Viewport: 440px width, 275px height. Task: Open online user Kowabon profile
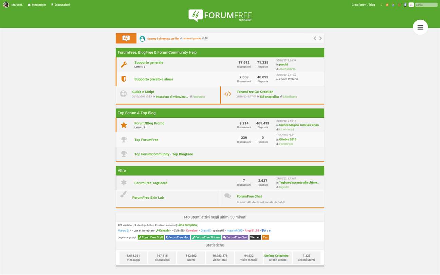click(x=192, y=231)
